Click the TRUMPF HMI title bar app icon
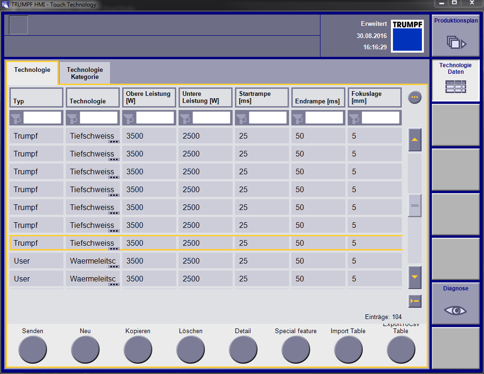The height and width of the screenshot is (374, 484). 5,4
